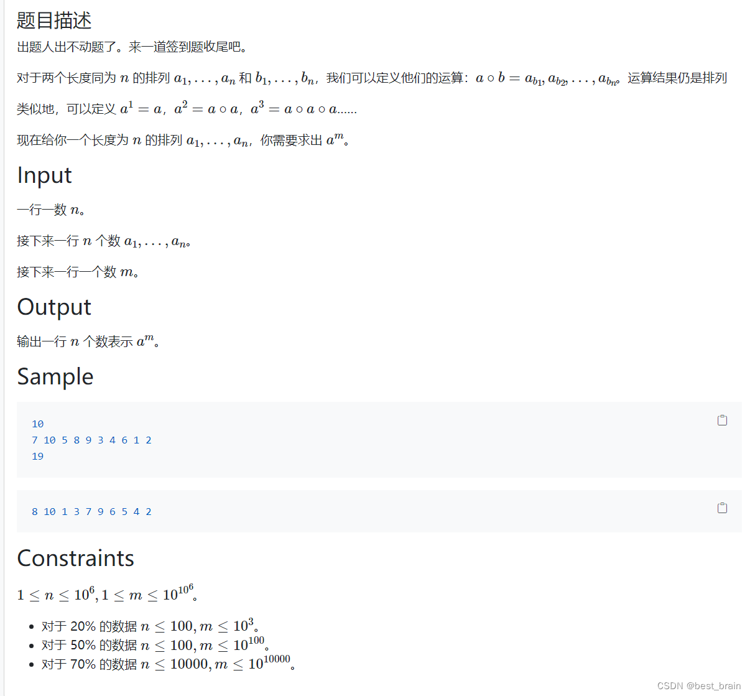Copy the sample output with its clipboard icon
This screenshot has width=750, height=696.
(x=722, y=508)
